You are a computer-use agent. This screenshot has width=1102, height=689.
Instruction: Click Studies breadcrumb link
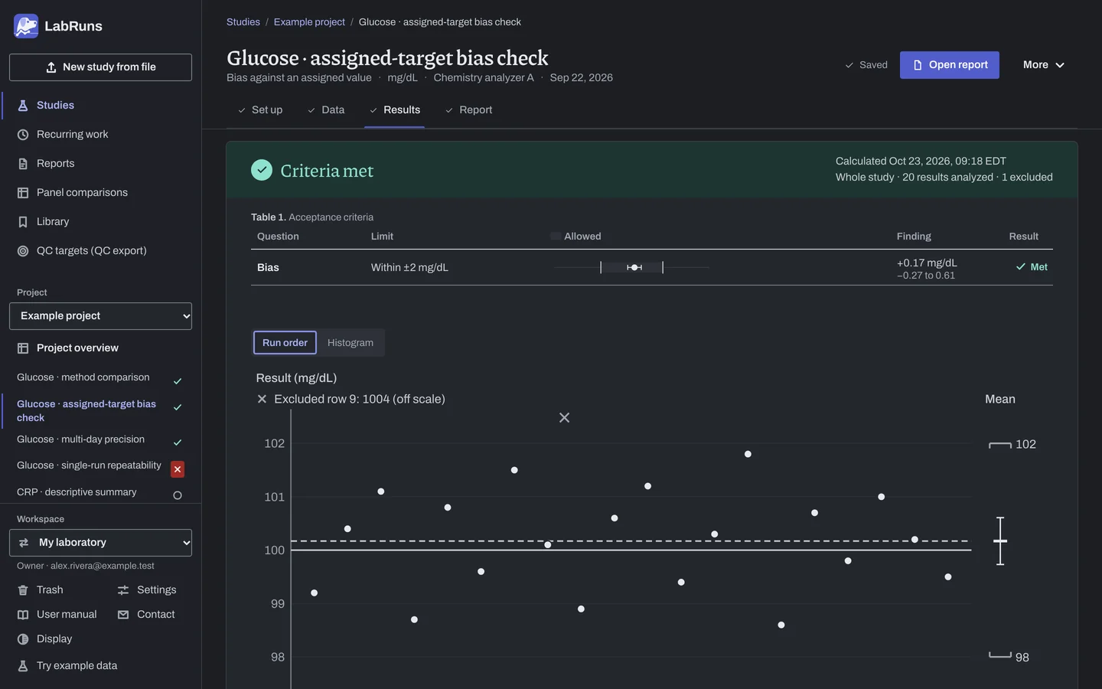(243, 22)
